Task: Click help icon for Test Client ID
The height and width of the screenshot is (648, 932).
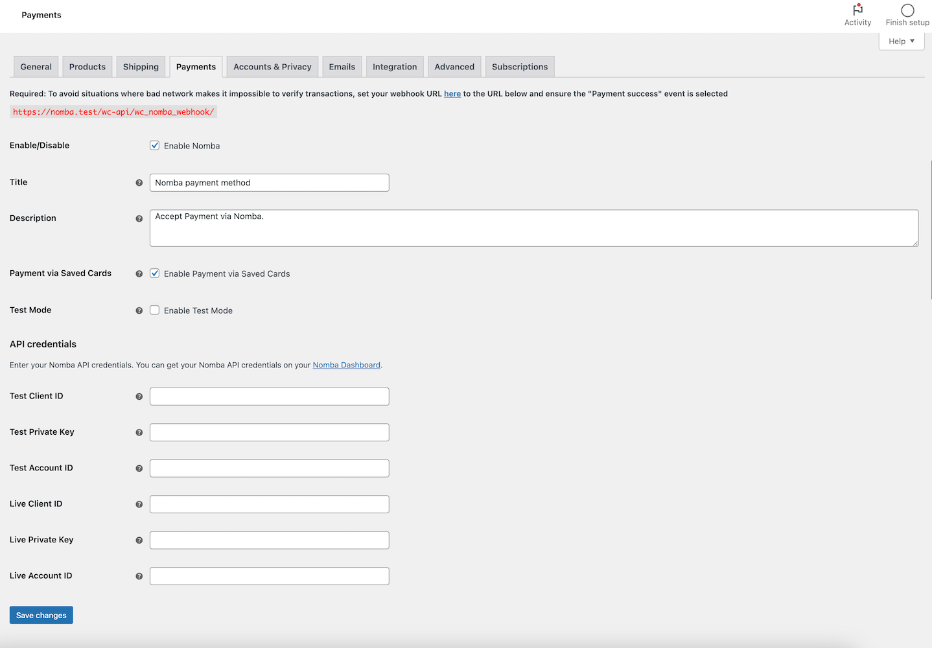Action: pos(139,397)
